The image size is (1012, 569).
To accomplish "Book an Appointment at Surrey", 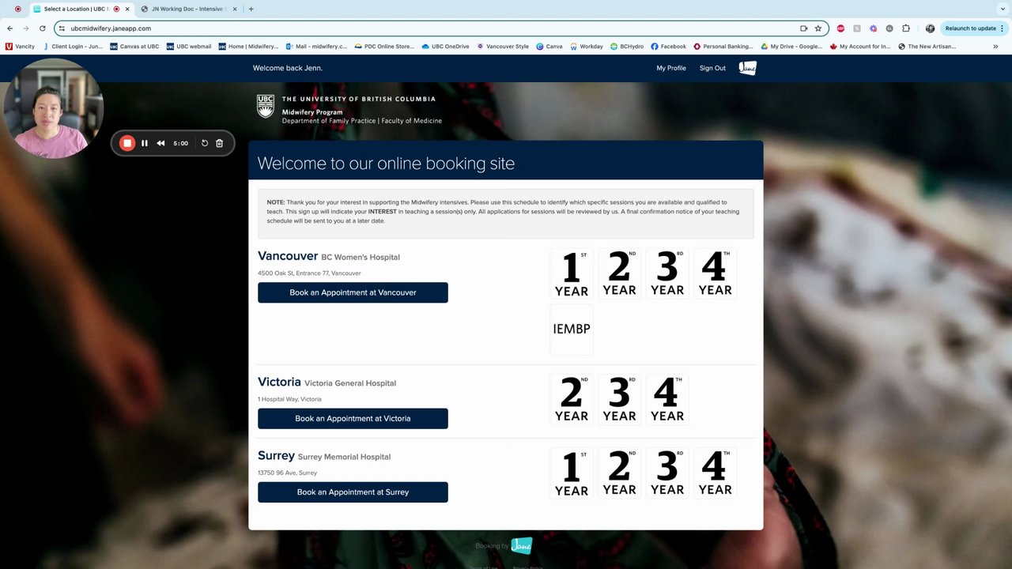I will click(x=353, y=492).
